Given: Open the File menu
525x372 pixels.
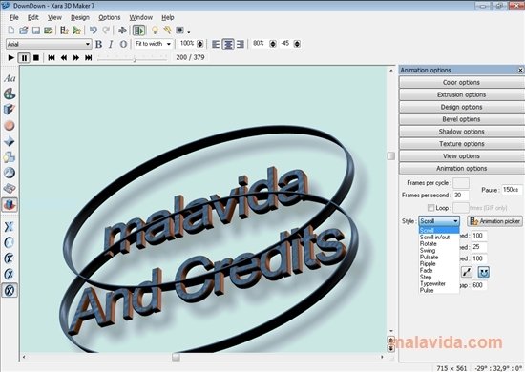Looking at the screenshot, I should pyautogui.click(x=14, y=17).
